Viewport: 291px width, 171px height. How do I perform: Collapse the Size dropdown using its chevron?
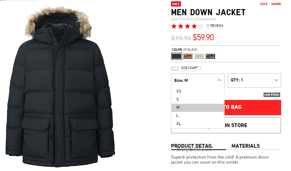(219, 80)
